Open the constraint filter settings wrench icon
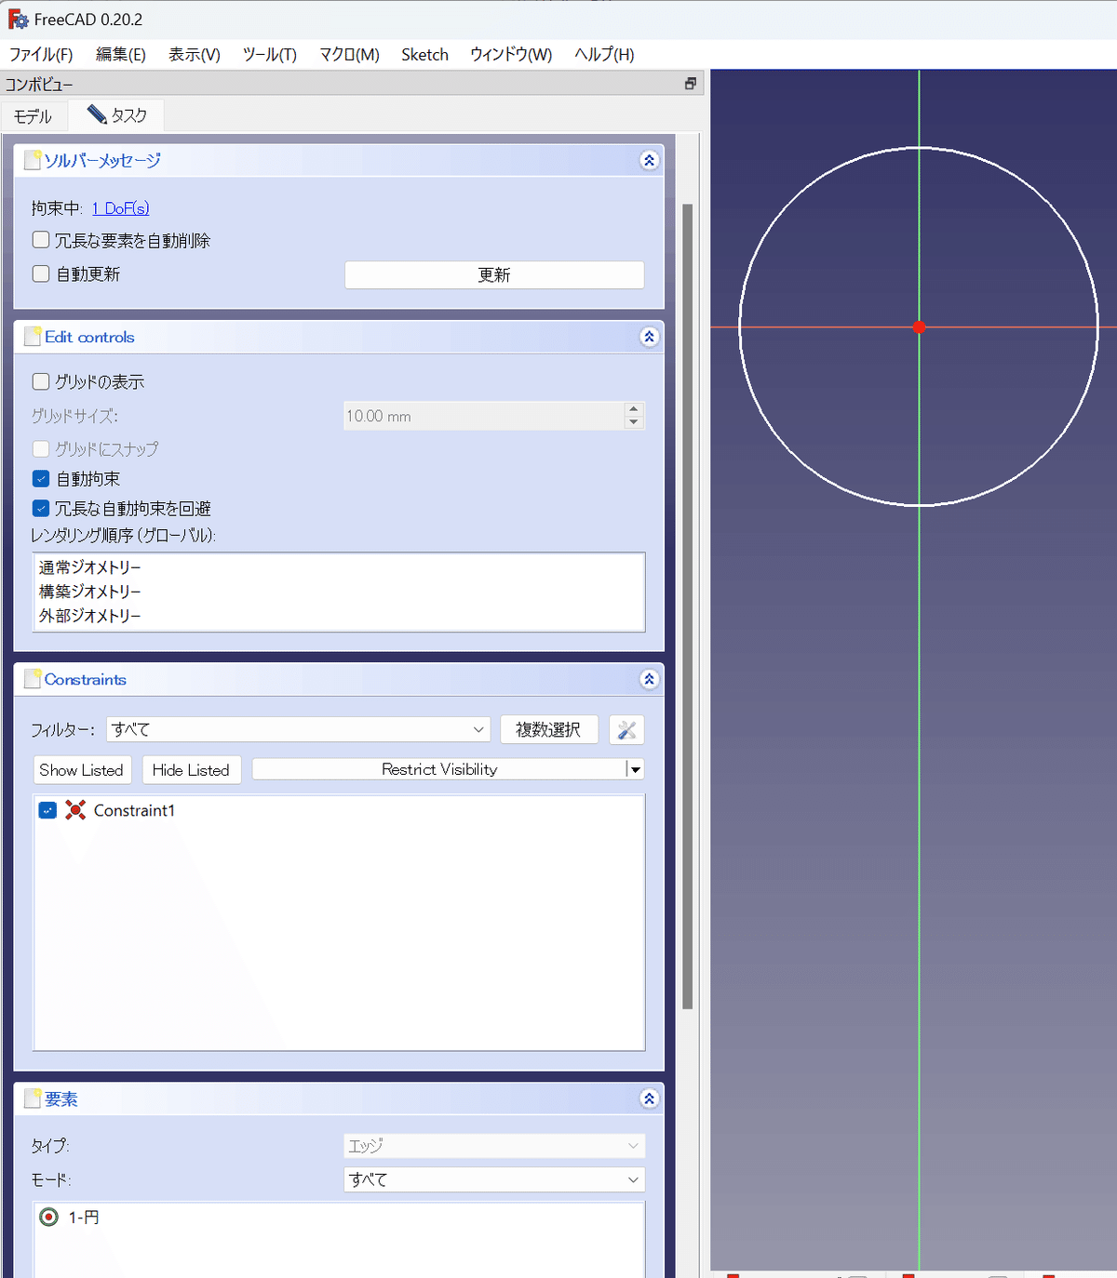1117x1278 pixels. coord(626,730)
